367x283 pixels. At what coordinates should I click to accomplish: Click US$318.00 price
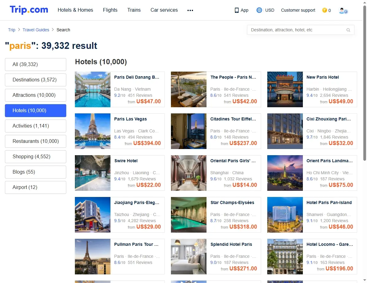tap(243, 227)
